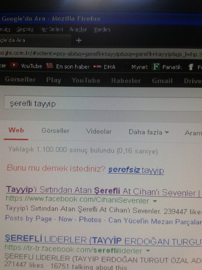Viewport: 202px width, 270px height.
Task: Click the 'Yaklaşık 1.100.000 sonuç bulundu' text
Action: tap(61, 150)
